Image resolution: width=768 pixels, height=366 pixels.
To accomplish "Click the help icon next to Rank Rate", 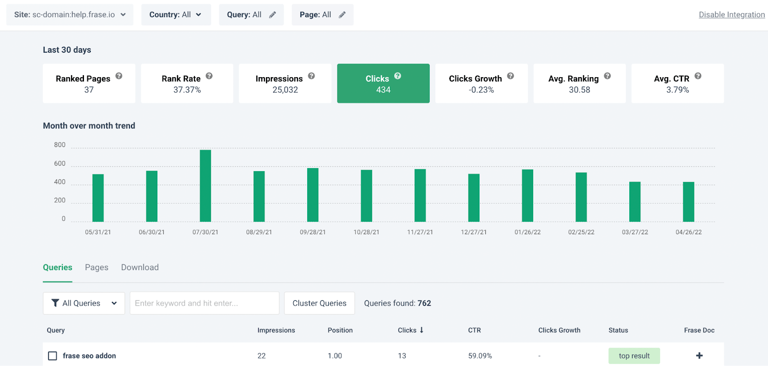I will click(x=209, y=76).
